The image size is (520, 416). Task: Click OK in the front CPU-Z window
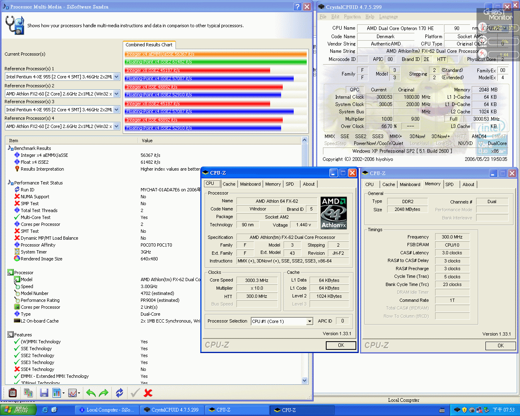[341, 345]
